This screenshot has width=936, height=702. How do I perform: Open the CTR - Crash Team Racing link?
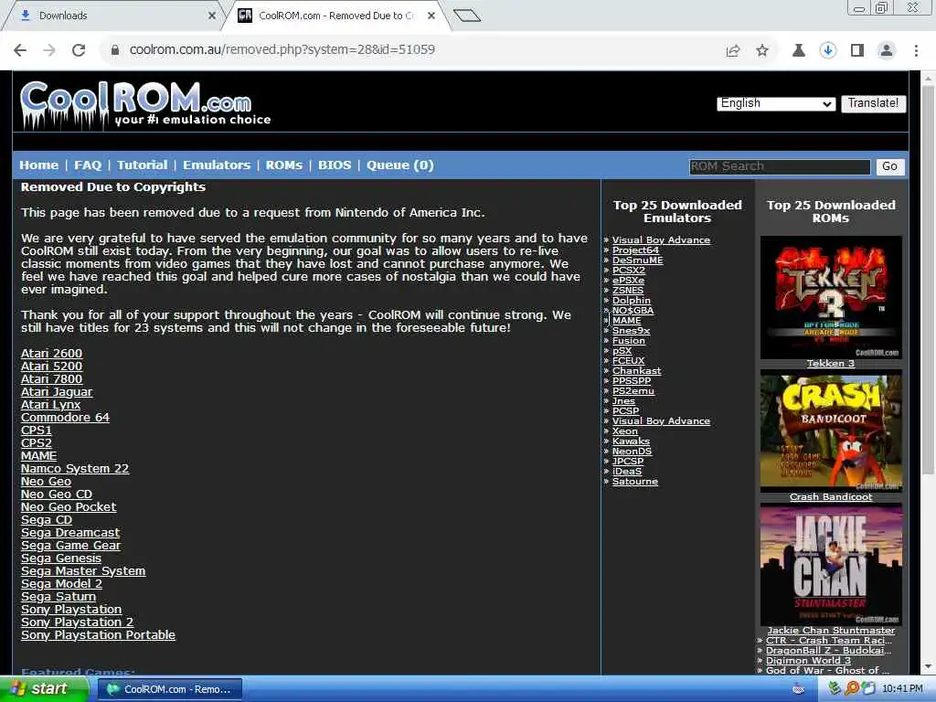(829, 641)
